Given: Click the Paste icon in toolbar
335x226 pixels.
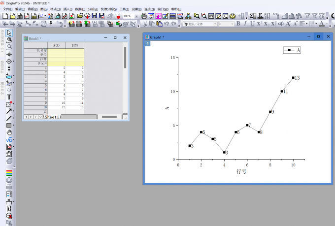Looking at the screenshot, I should tap(159, 24).
